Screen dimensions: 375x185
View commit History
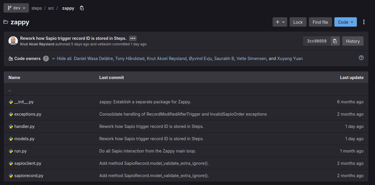click(x=353, y=41)
